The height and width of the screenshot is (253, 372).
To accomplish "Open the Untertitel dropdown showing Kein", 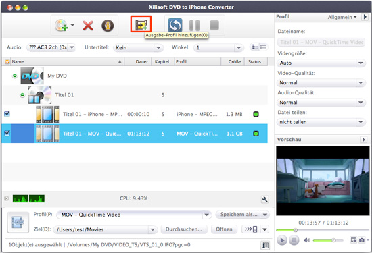I will pos(138,48).
